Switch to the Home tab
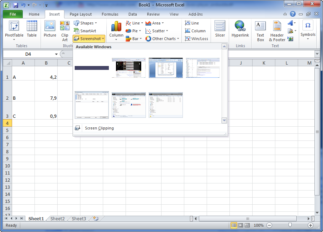This screenshot has height=232, width=323. pos(34,14)
